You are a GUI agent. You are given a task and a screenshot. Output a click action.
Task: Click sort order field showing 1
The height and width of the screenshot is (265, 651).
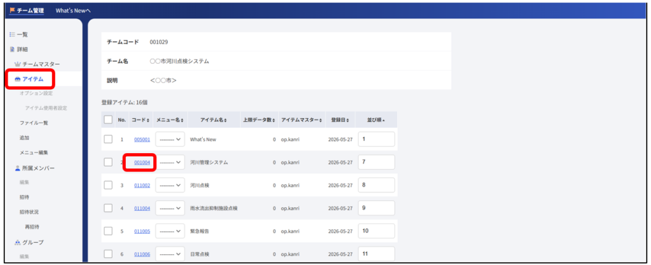click(376, 139)
